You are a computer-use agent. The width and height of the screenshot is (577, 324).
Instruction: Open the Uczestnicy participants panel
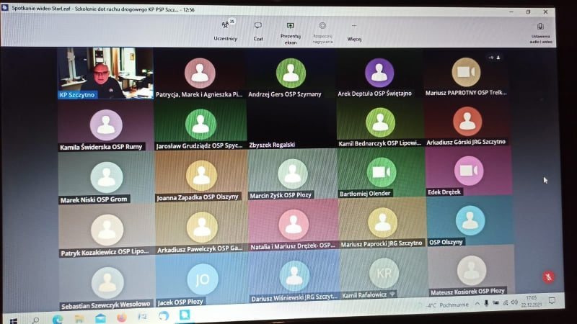point(225,29)
